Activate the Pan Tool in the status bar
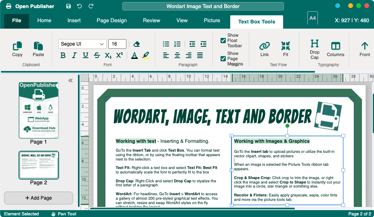The width and height of the screenshot is (374, 217). pos(64,214)
